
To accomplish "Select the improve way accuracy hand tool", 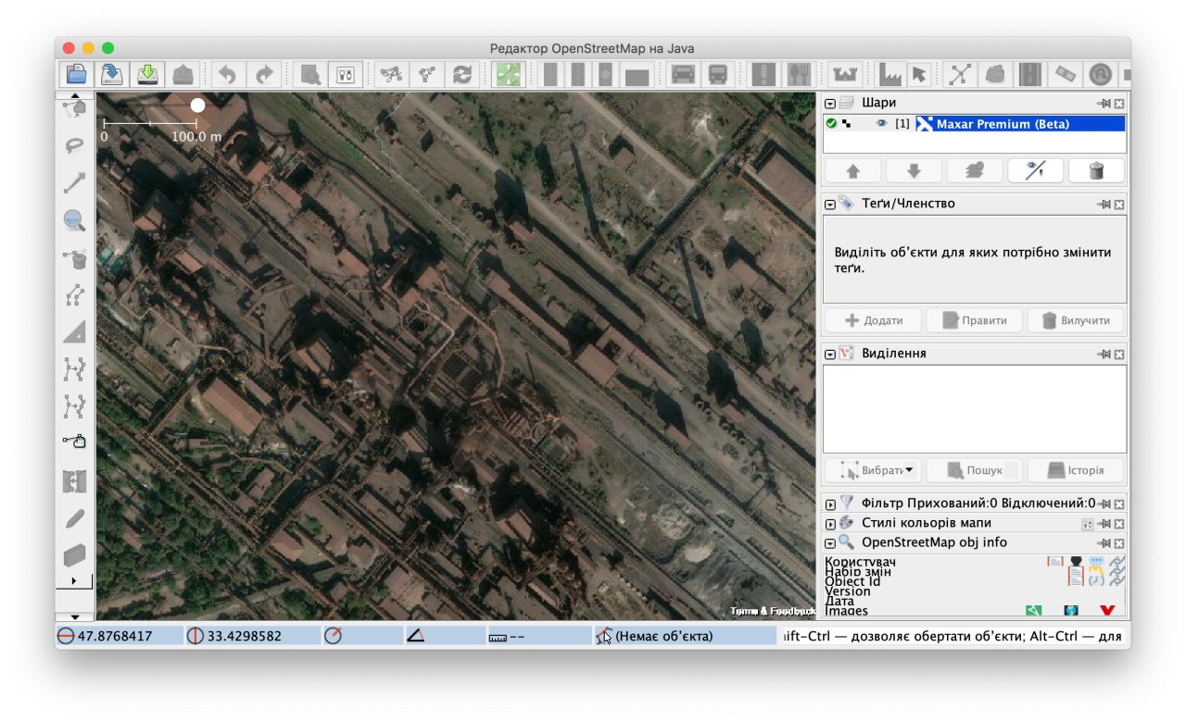I will coord(74,442).
